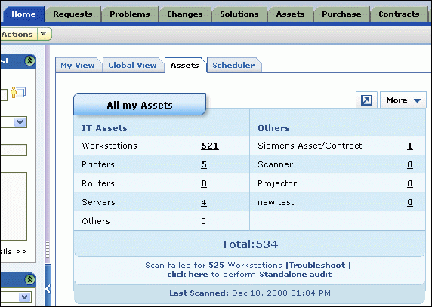Click the pop-out arrow icon beside More
This screenshot has width=432, height=307.
[366, 100]
